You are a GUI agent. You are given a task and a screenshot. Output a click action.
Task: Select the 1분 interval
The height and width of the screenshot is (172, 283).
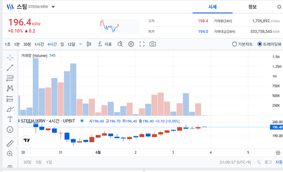point(17,44)
